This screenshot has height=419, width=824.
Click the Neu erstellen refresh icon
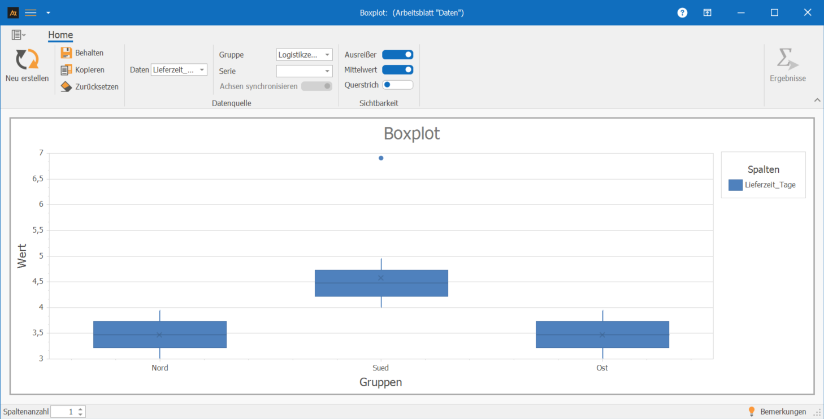click(27, 60)
